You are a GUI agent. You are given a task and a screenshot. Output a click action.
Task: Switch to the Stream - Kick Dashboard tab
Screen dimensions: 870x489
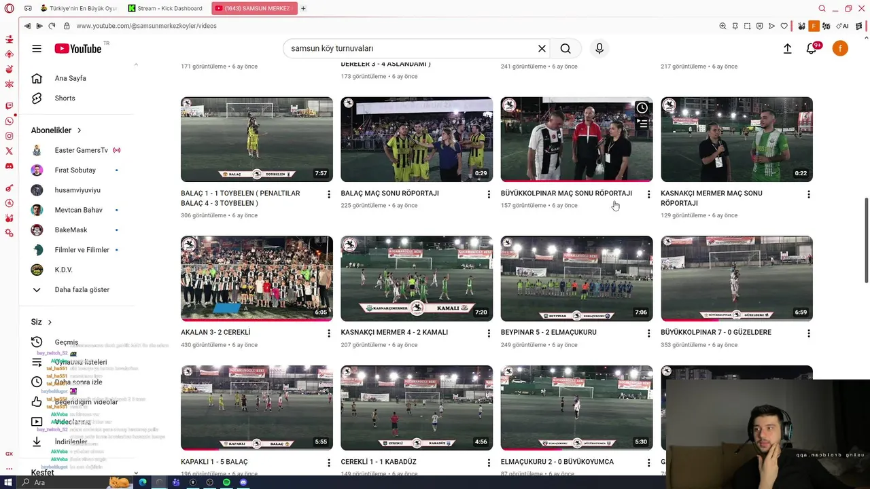click(x=165, y=8)
